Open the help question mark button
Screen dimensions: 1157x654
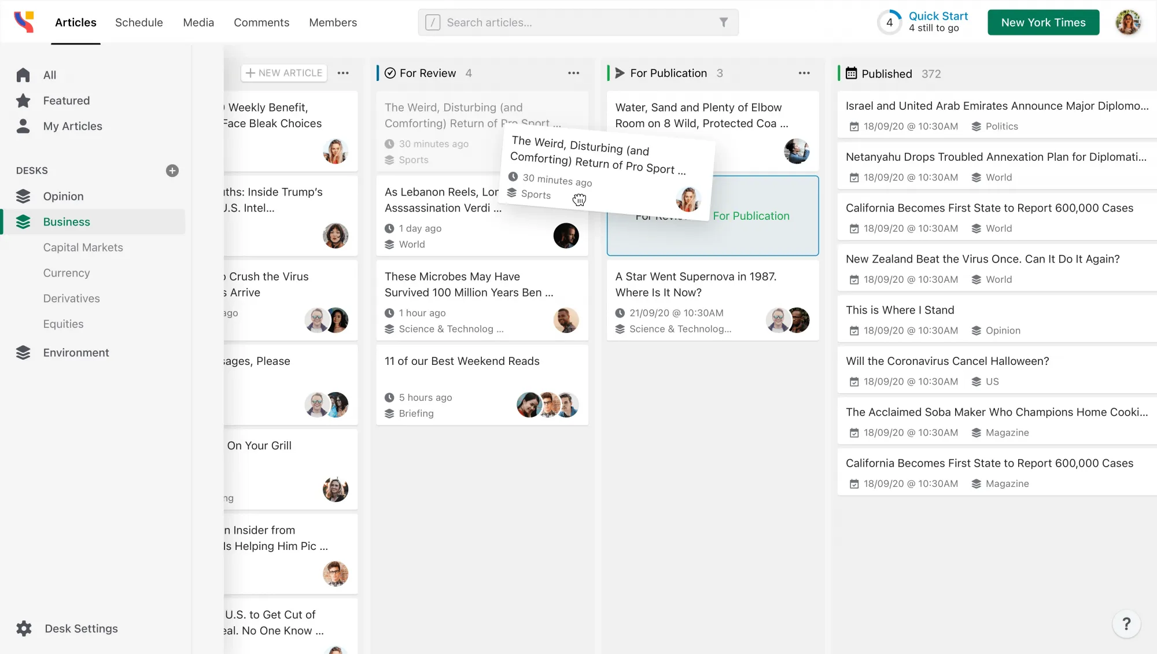[x=1126, y=624]
